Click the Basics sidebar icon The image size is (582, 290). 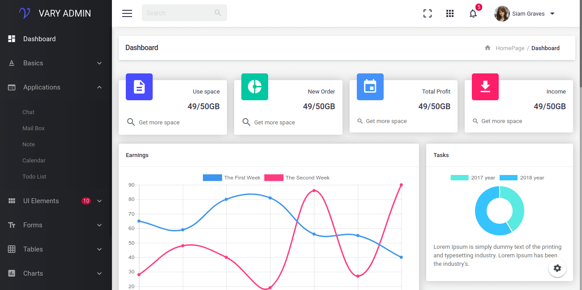click(x=12, y=63)
